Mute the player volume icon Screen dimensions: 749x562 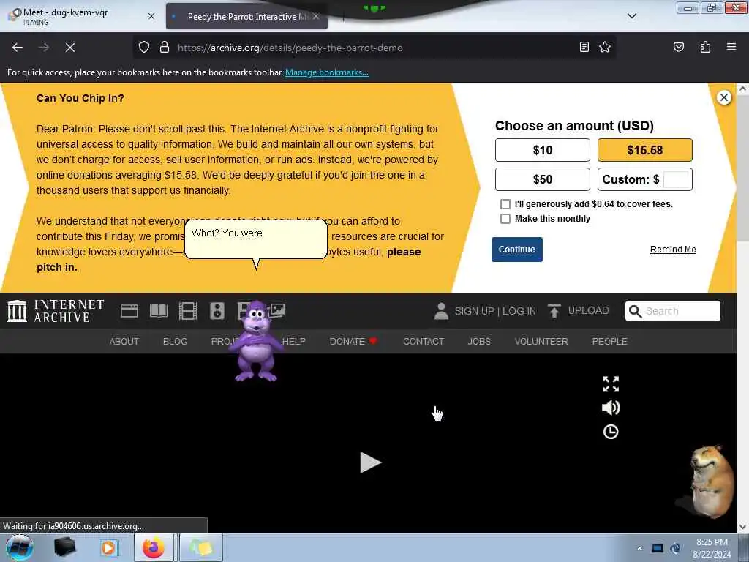tap(611, 408)
